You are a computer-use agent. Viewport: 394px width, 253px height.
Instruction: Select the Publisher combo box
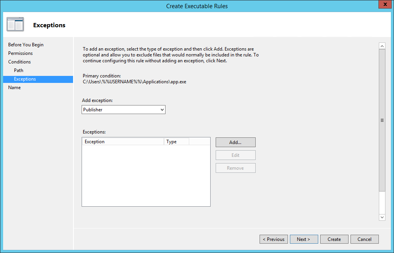pyautogui.click(x=124, y=110)
